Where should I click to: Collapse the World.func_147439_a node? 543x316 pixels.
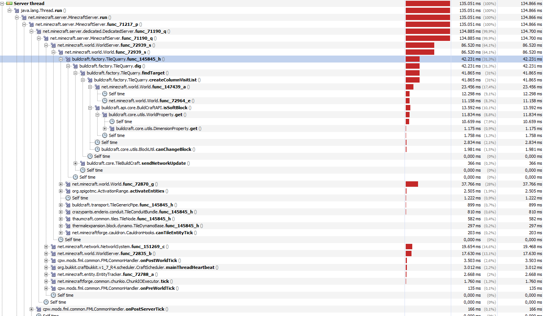[90, 87]
